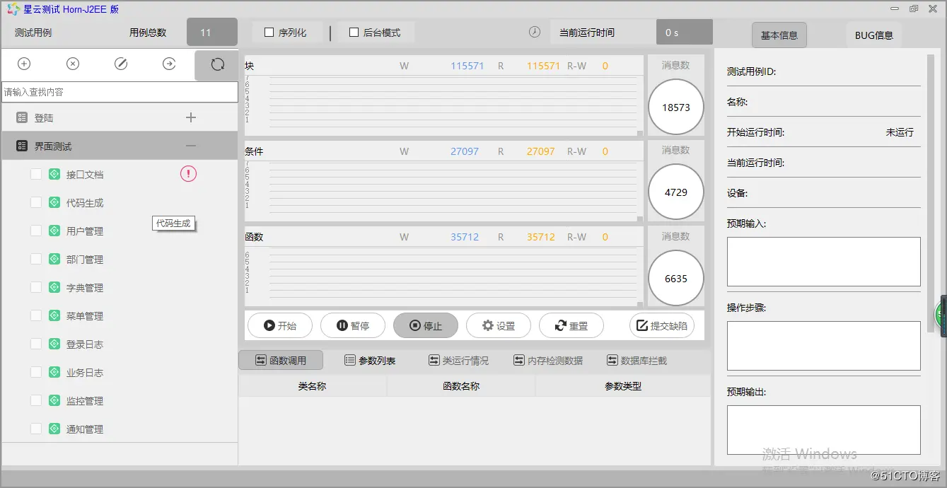Screen dimensions: 947x488
Task: Toggle the 后台模式 checkbox
Action: 354,32
